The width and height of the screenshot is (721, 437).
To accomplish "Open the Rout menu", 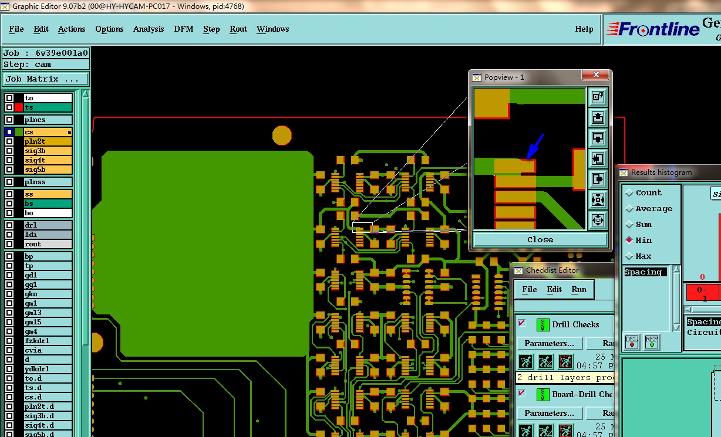I will [238, 29].
